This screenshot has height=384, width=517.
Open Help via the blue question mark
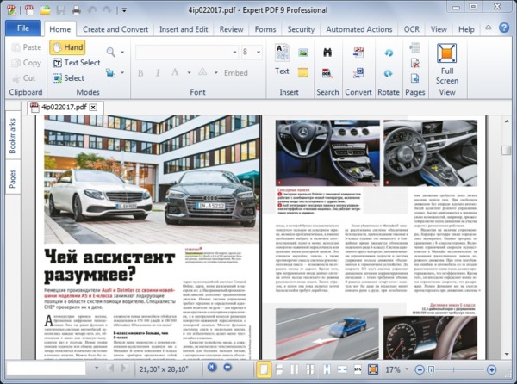tap(504, 28)
